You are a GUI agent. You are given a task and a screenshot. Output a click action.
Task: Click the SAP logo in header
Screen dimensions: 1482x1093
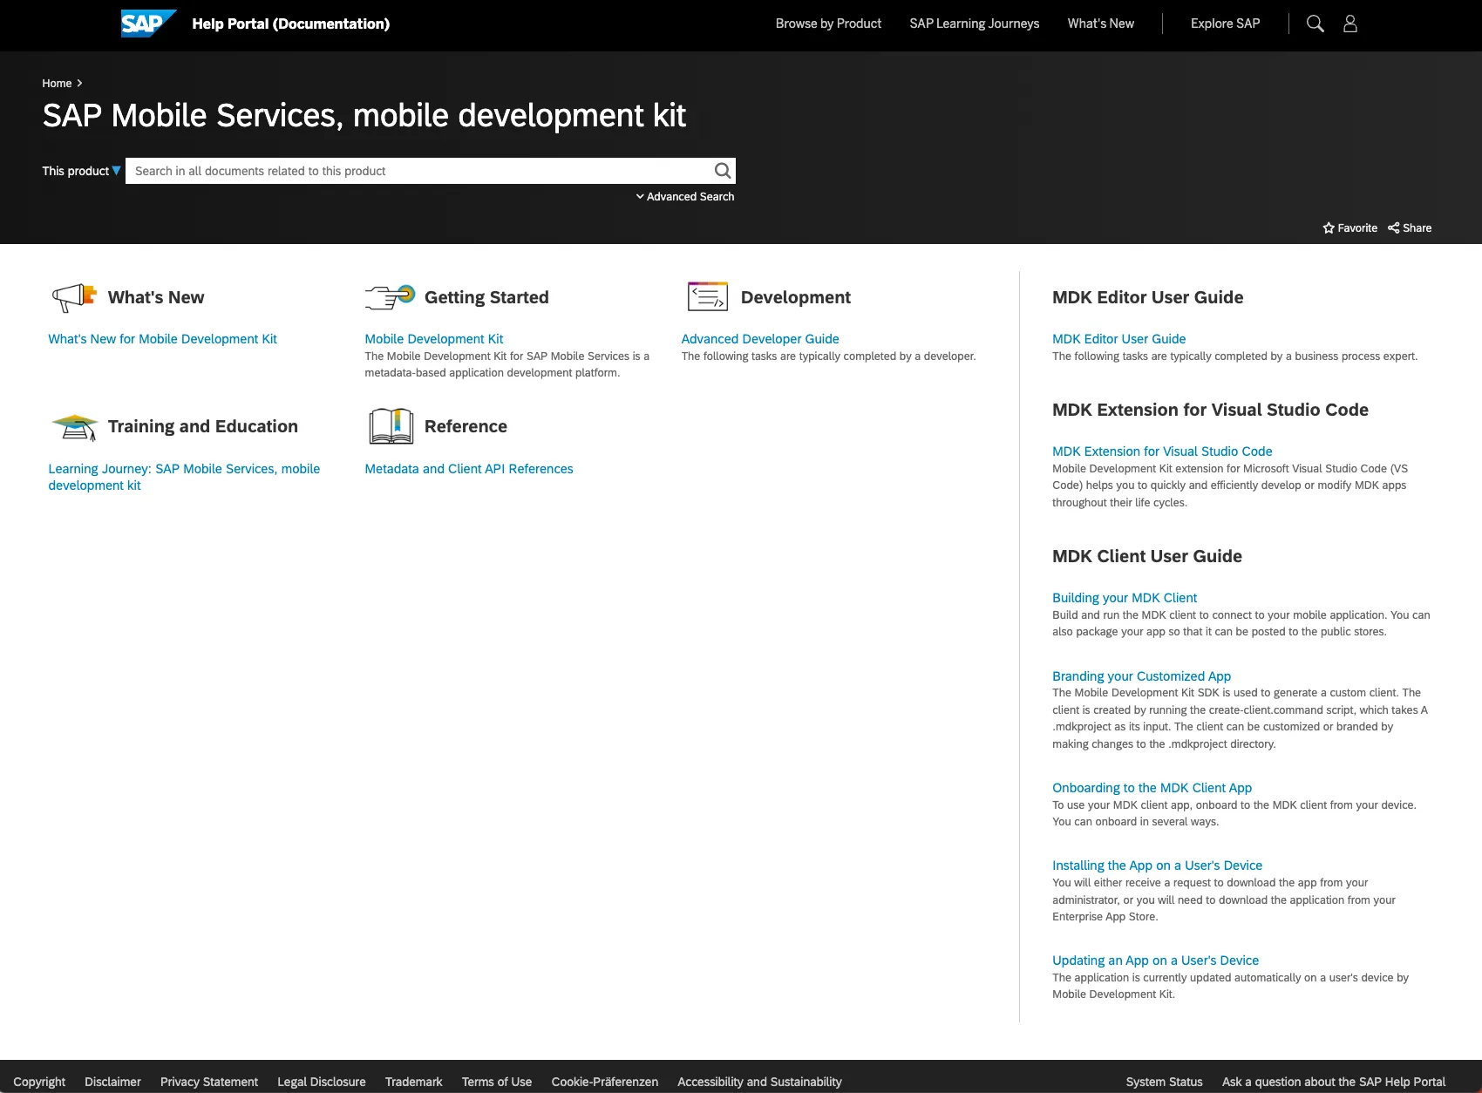[x=148, y=24]
